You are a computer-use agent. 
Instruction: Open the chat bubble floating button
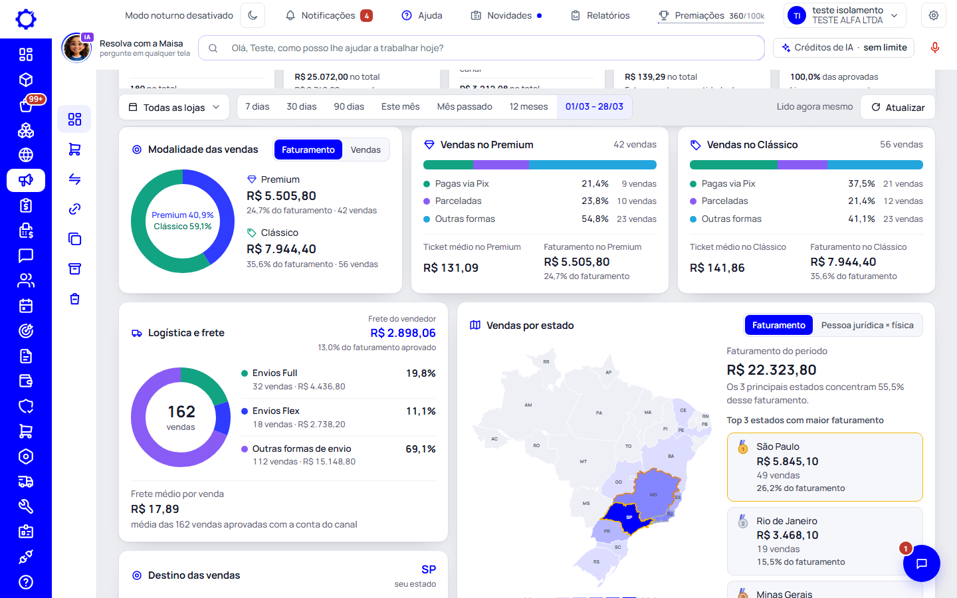pyautogui.click(x=921, y=563)
